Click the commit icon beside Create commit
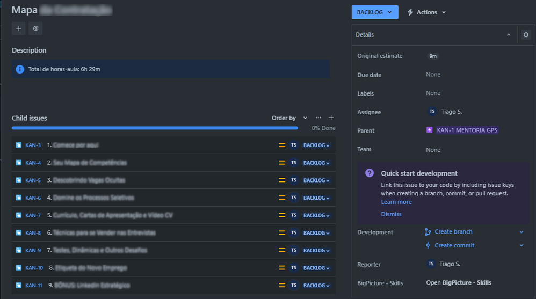Screen dimensions: 536x299 click(428, 245)
